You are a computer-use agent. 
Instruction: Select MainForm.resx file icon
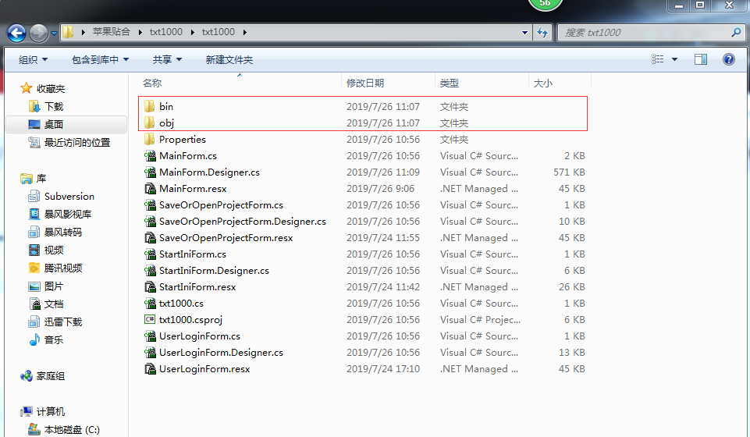click(150, 188)
